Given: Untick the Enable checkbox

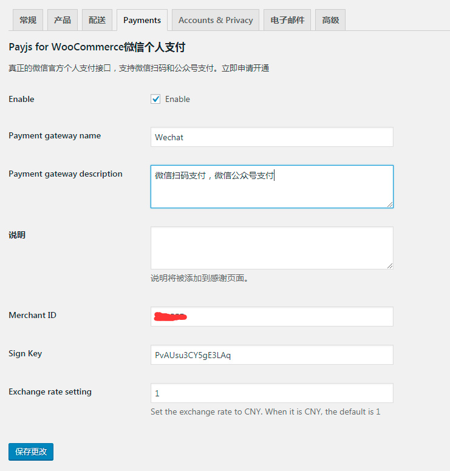Looking at the screenshot, I should coord(155,99).
